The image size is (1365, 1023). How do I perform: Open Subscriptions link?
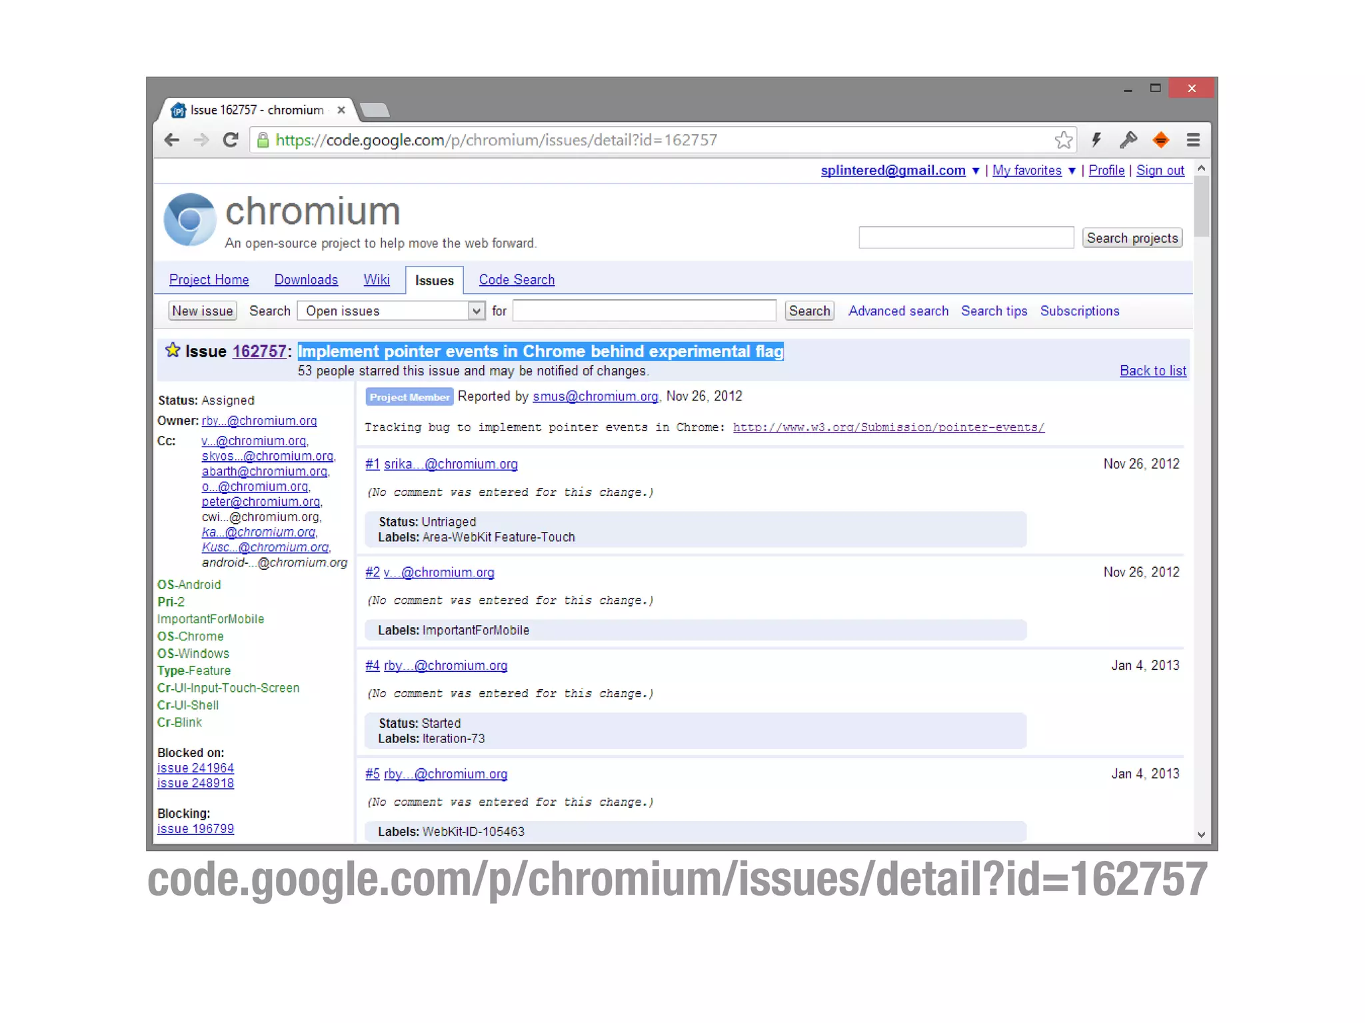click(x=1080, y=311)
